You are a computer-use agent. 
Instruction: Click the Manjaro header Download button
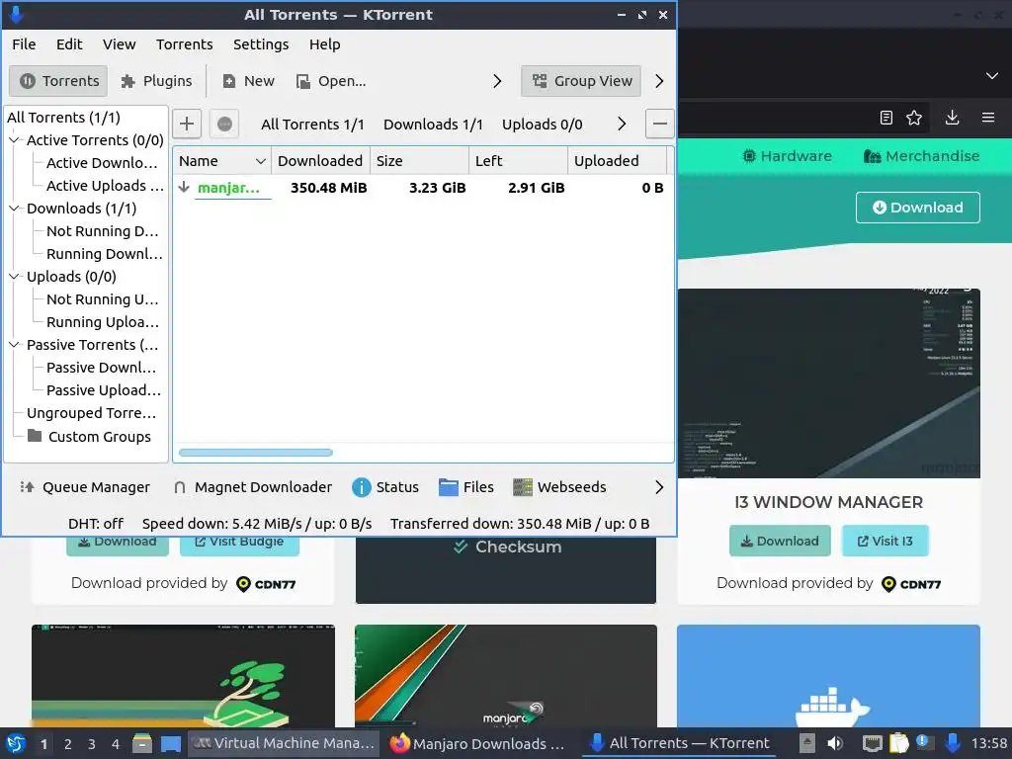tap(918, 208)
